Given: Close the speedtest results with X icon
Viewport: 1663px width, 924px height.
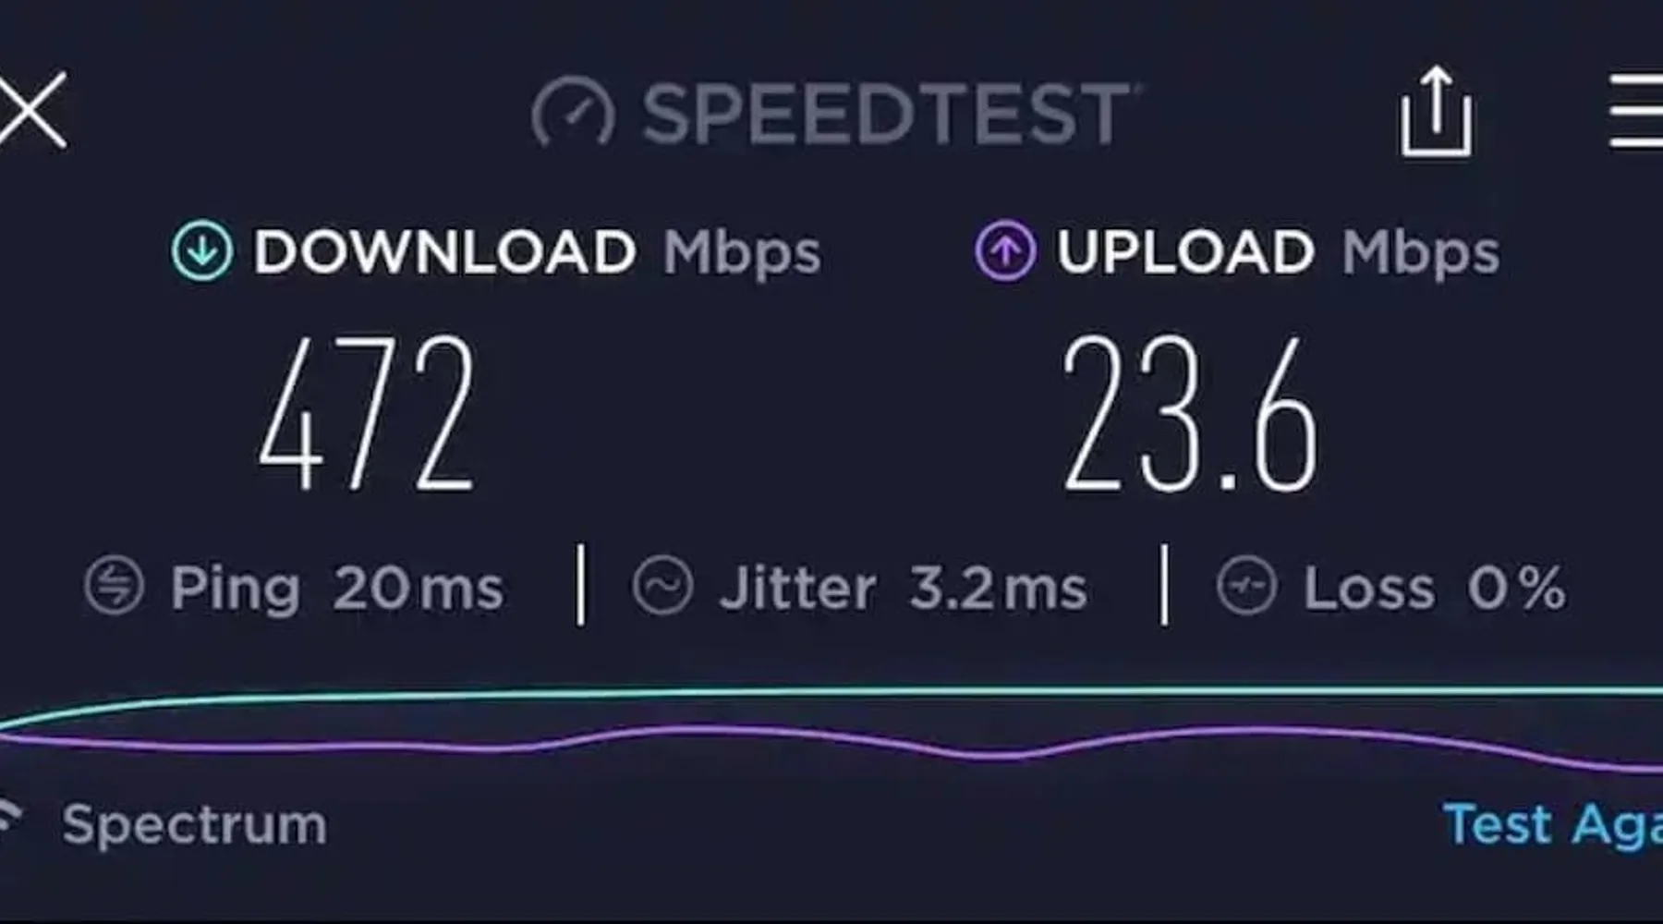Looking at the screenshot, I should pos(31,109).
